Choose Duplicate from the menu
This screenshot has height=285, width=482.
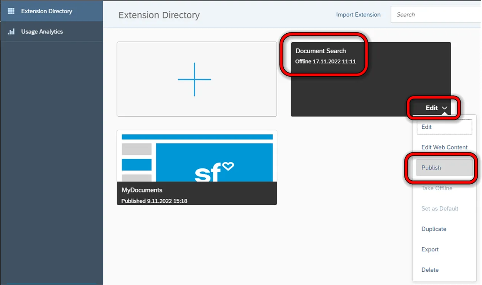click(x=444, y=229)
